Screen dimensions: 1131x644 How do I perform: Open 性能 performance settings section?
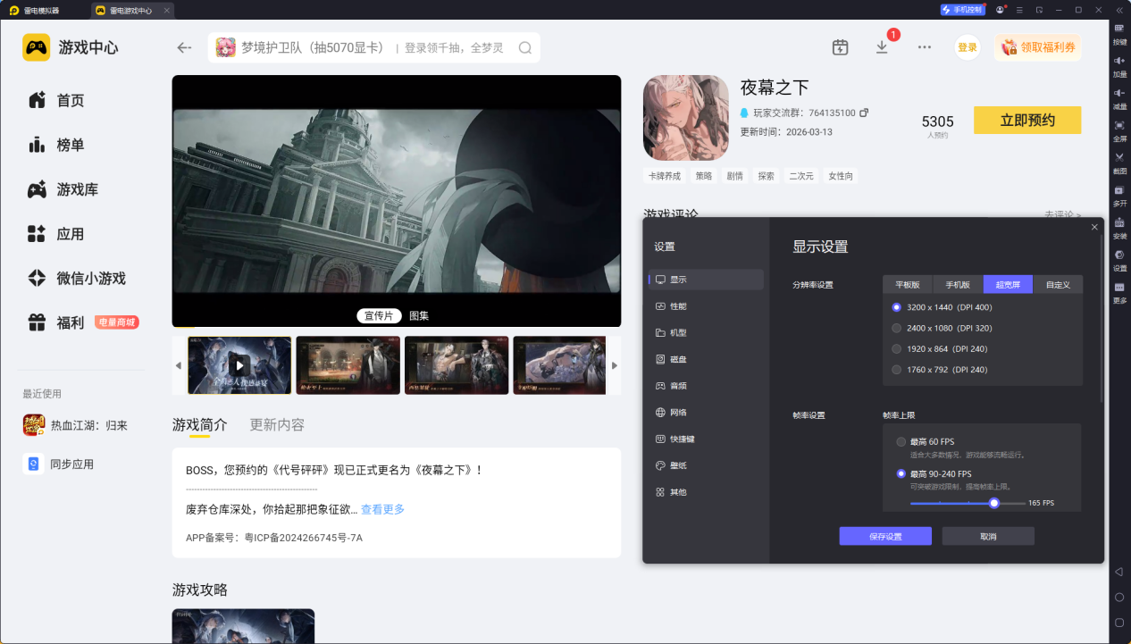point(706,305)
